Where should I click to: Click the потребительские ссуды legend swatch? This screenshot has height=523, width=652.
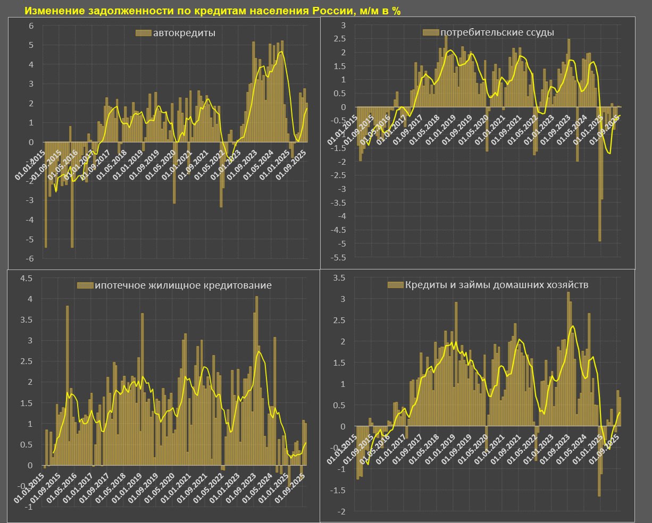tap(430, 32)
